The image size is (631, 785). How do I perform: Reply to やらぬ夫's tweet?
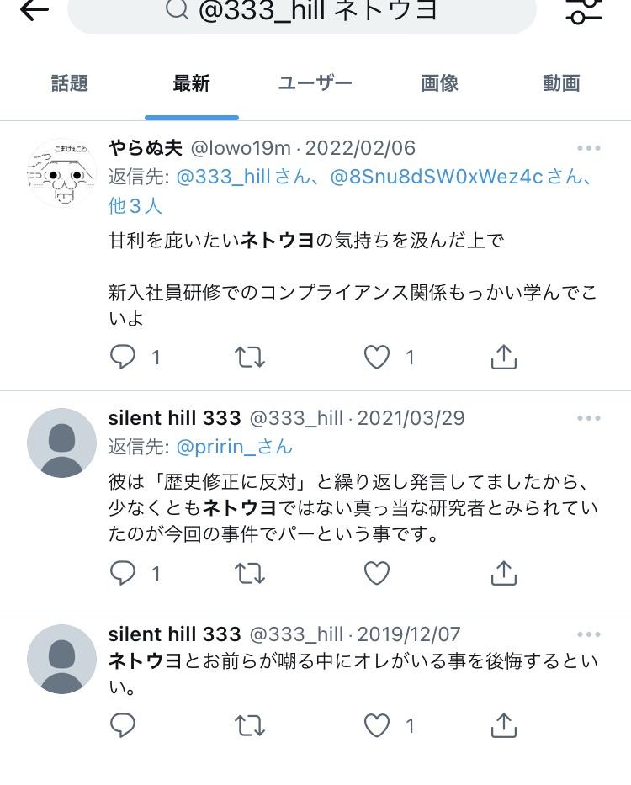[x=123, y=357]
